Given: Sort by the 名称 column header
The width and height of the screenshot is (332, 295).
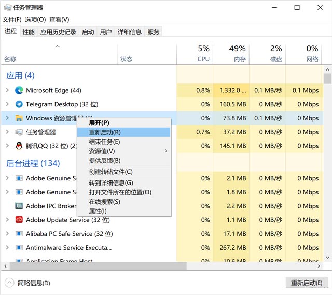Looking at the screenshot, I should coord(59,54).
